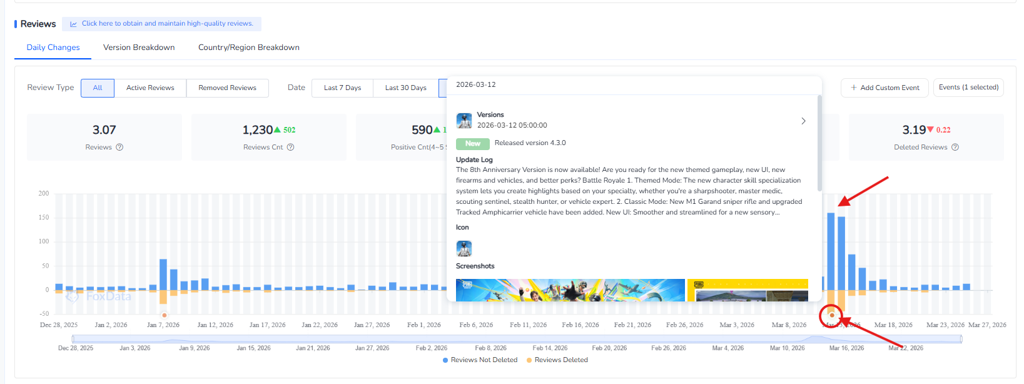This screenshot has width=1024, height=384.
Task: Expand the Versions event with the chevron
Action: tap(803, 121)
